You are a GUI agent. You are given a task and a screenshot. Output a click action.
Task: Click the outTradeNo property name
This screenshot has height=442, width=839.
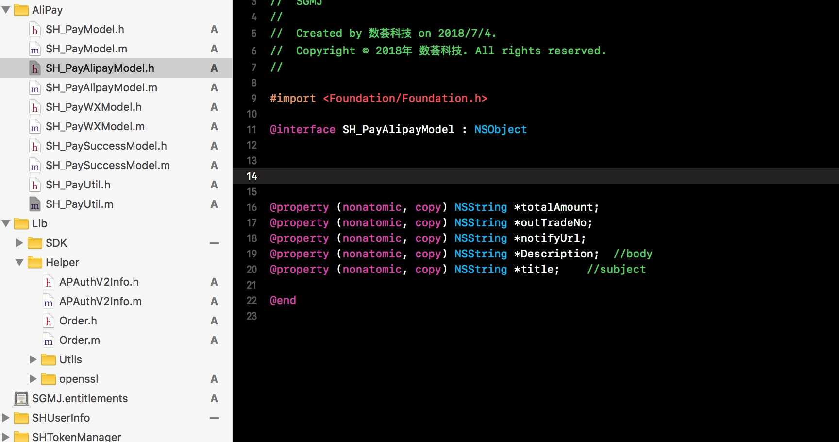[x=553, y=222]
